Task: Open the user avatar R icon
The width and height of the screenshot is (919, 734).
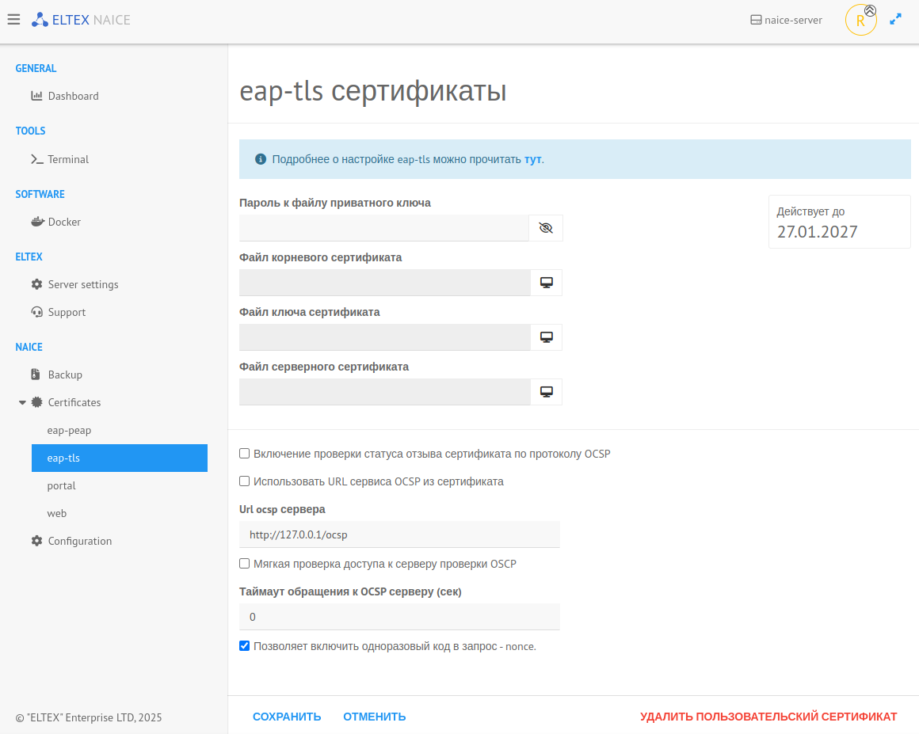Action: [x=860, y=21]
